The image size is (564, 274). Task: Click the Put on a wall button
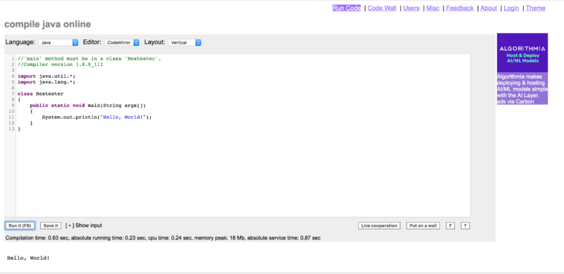(x=423, y=226)
